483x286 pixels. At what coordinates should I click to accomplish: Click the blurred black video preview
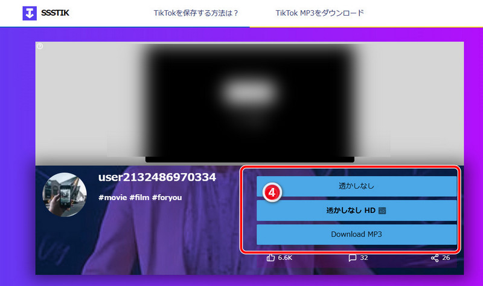[x=250, y=103]
